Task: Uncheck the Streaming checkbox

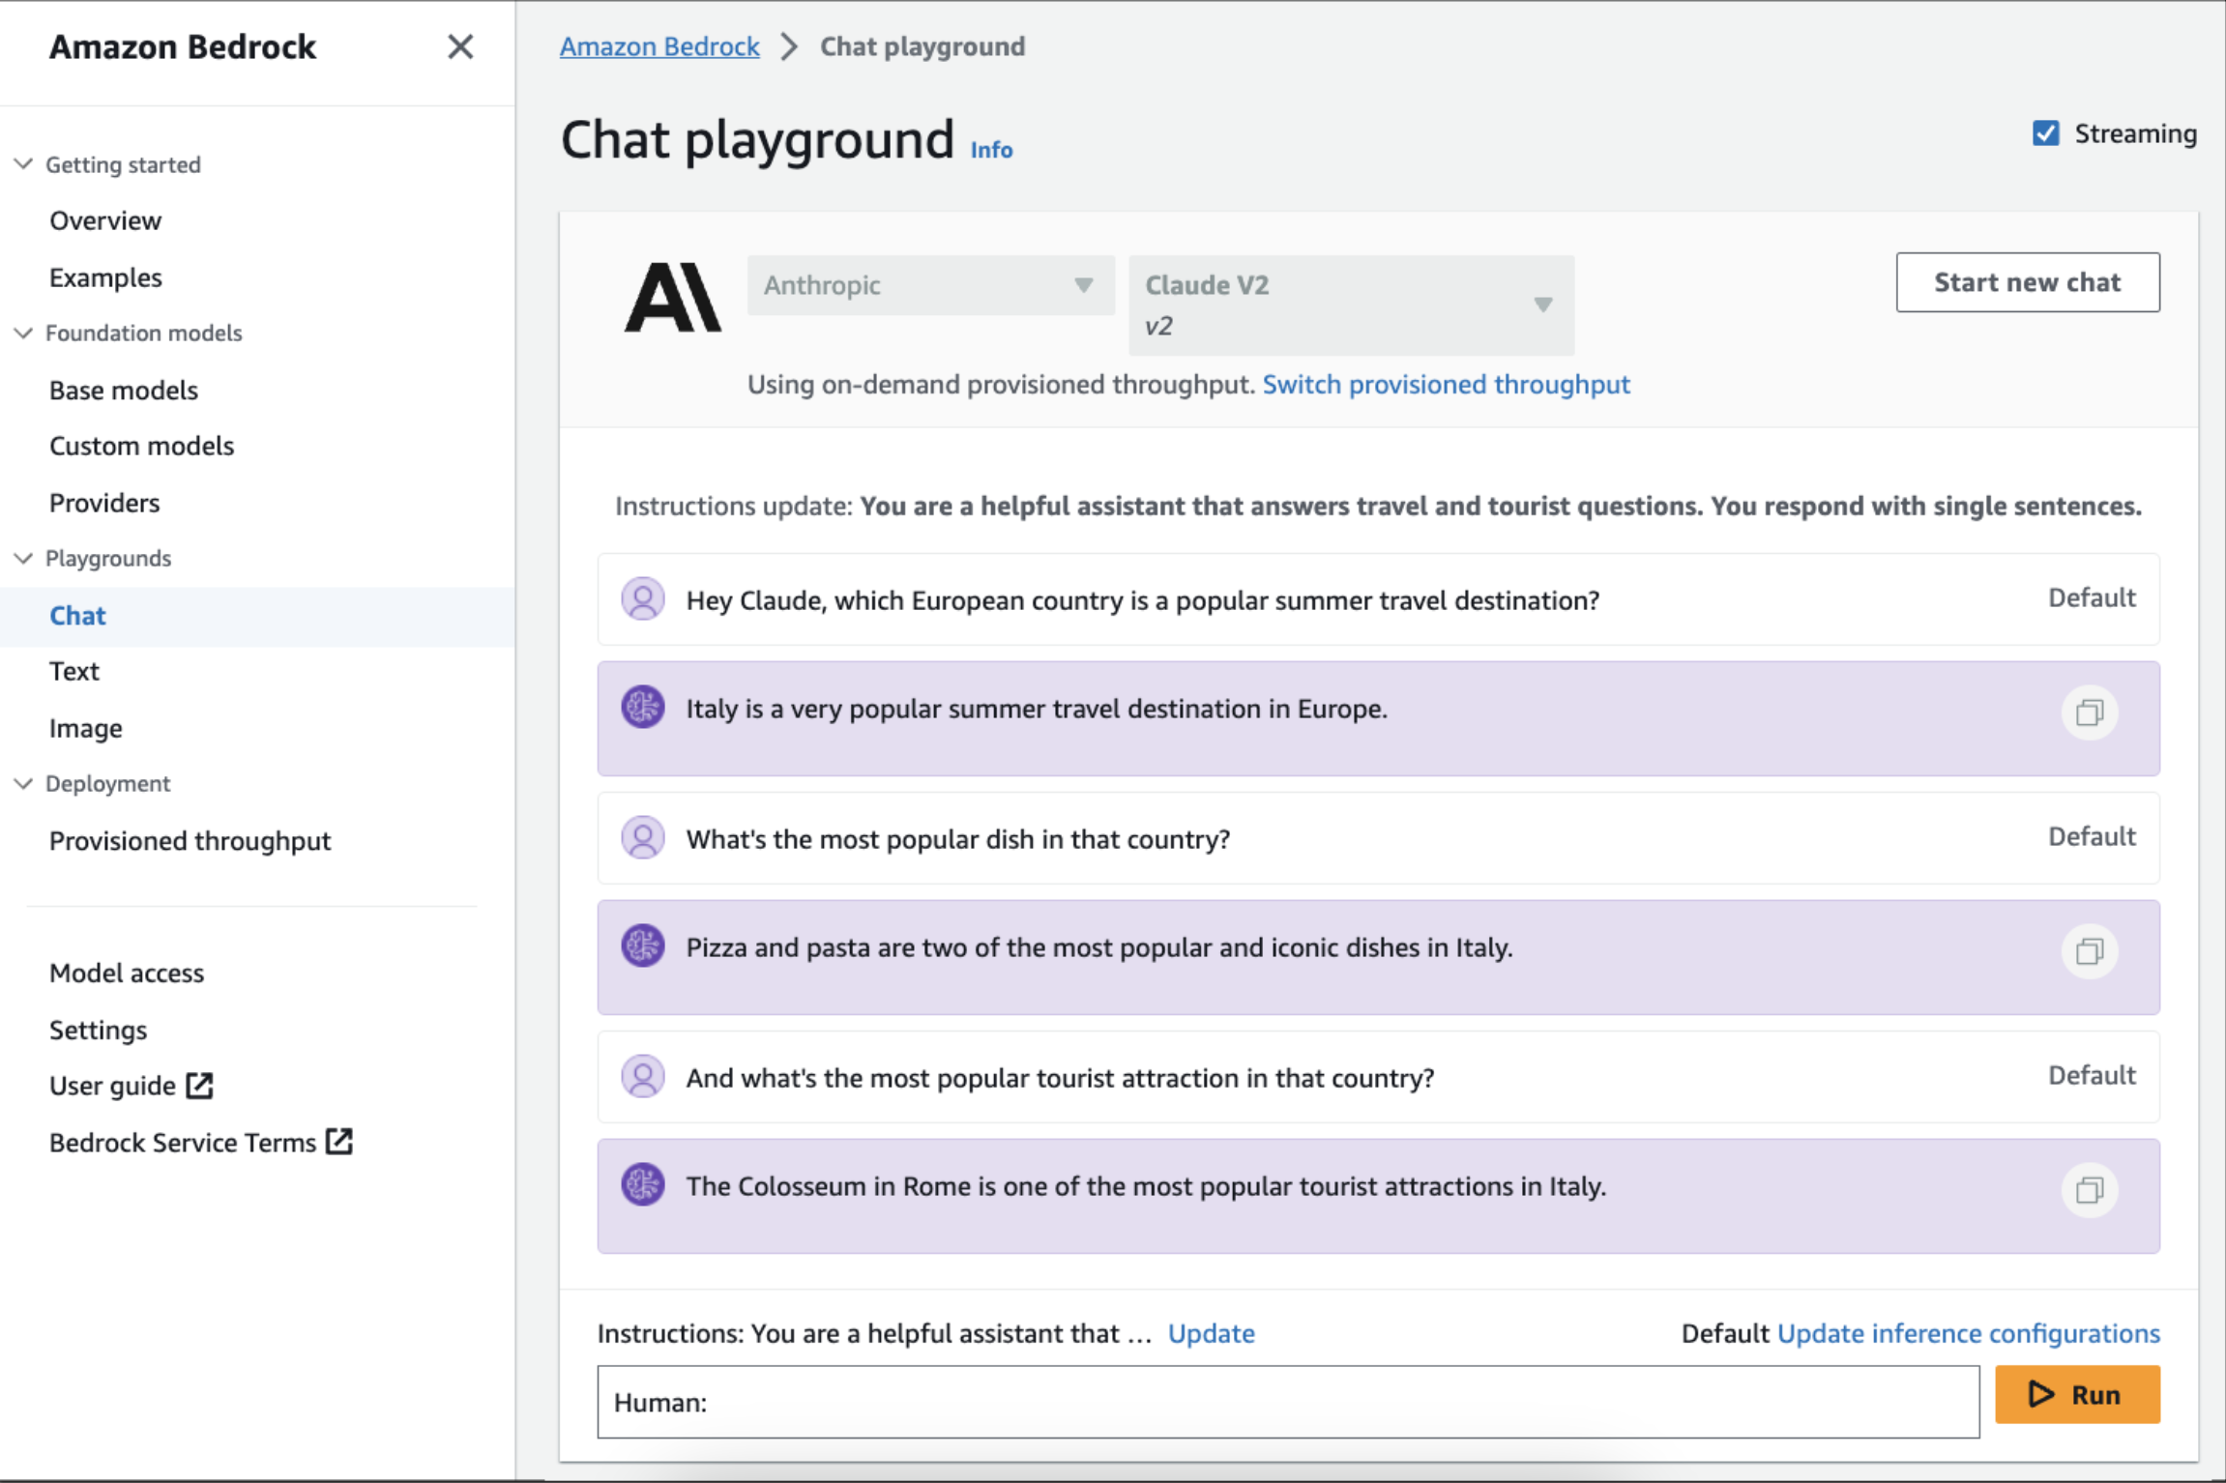Action: [x=2045, y=132]
